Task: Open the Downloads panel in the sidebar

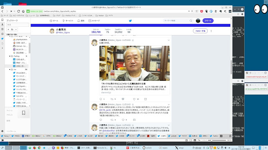Action: click(3, 25)
